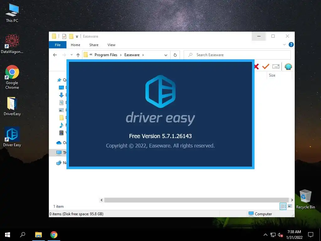Screen dimensions: 321x241
Task: Click "Free Version 5.7.1.26143" text
Action: 160,136
